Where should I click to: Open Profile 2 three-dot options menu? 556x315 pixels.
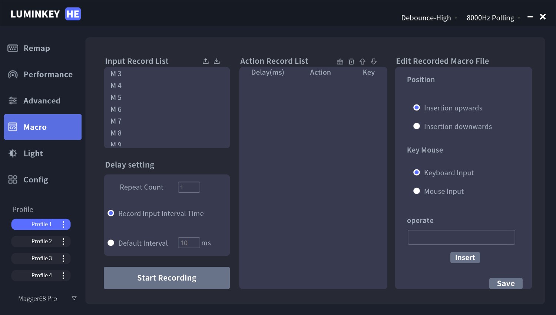(63, 241)
